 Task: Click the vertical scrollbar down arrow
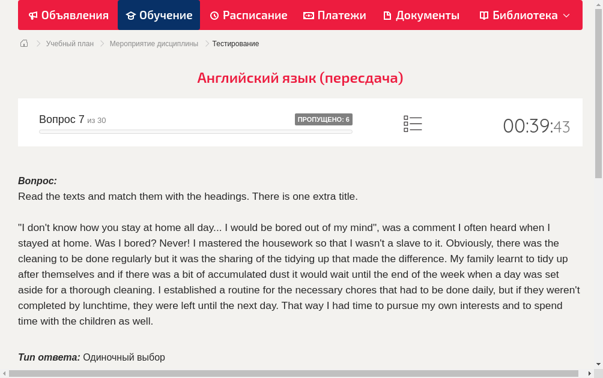click(x=598, y=364)
